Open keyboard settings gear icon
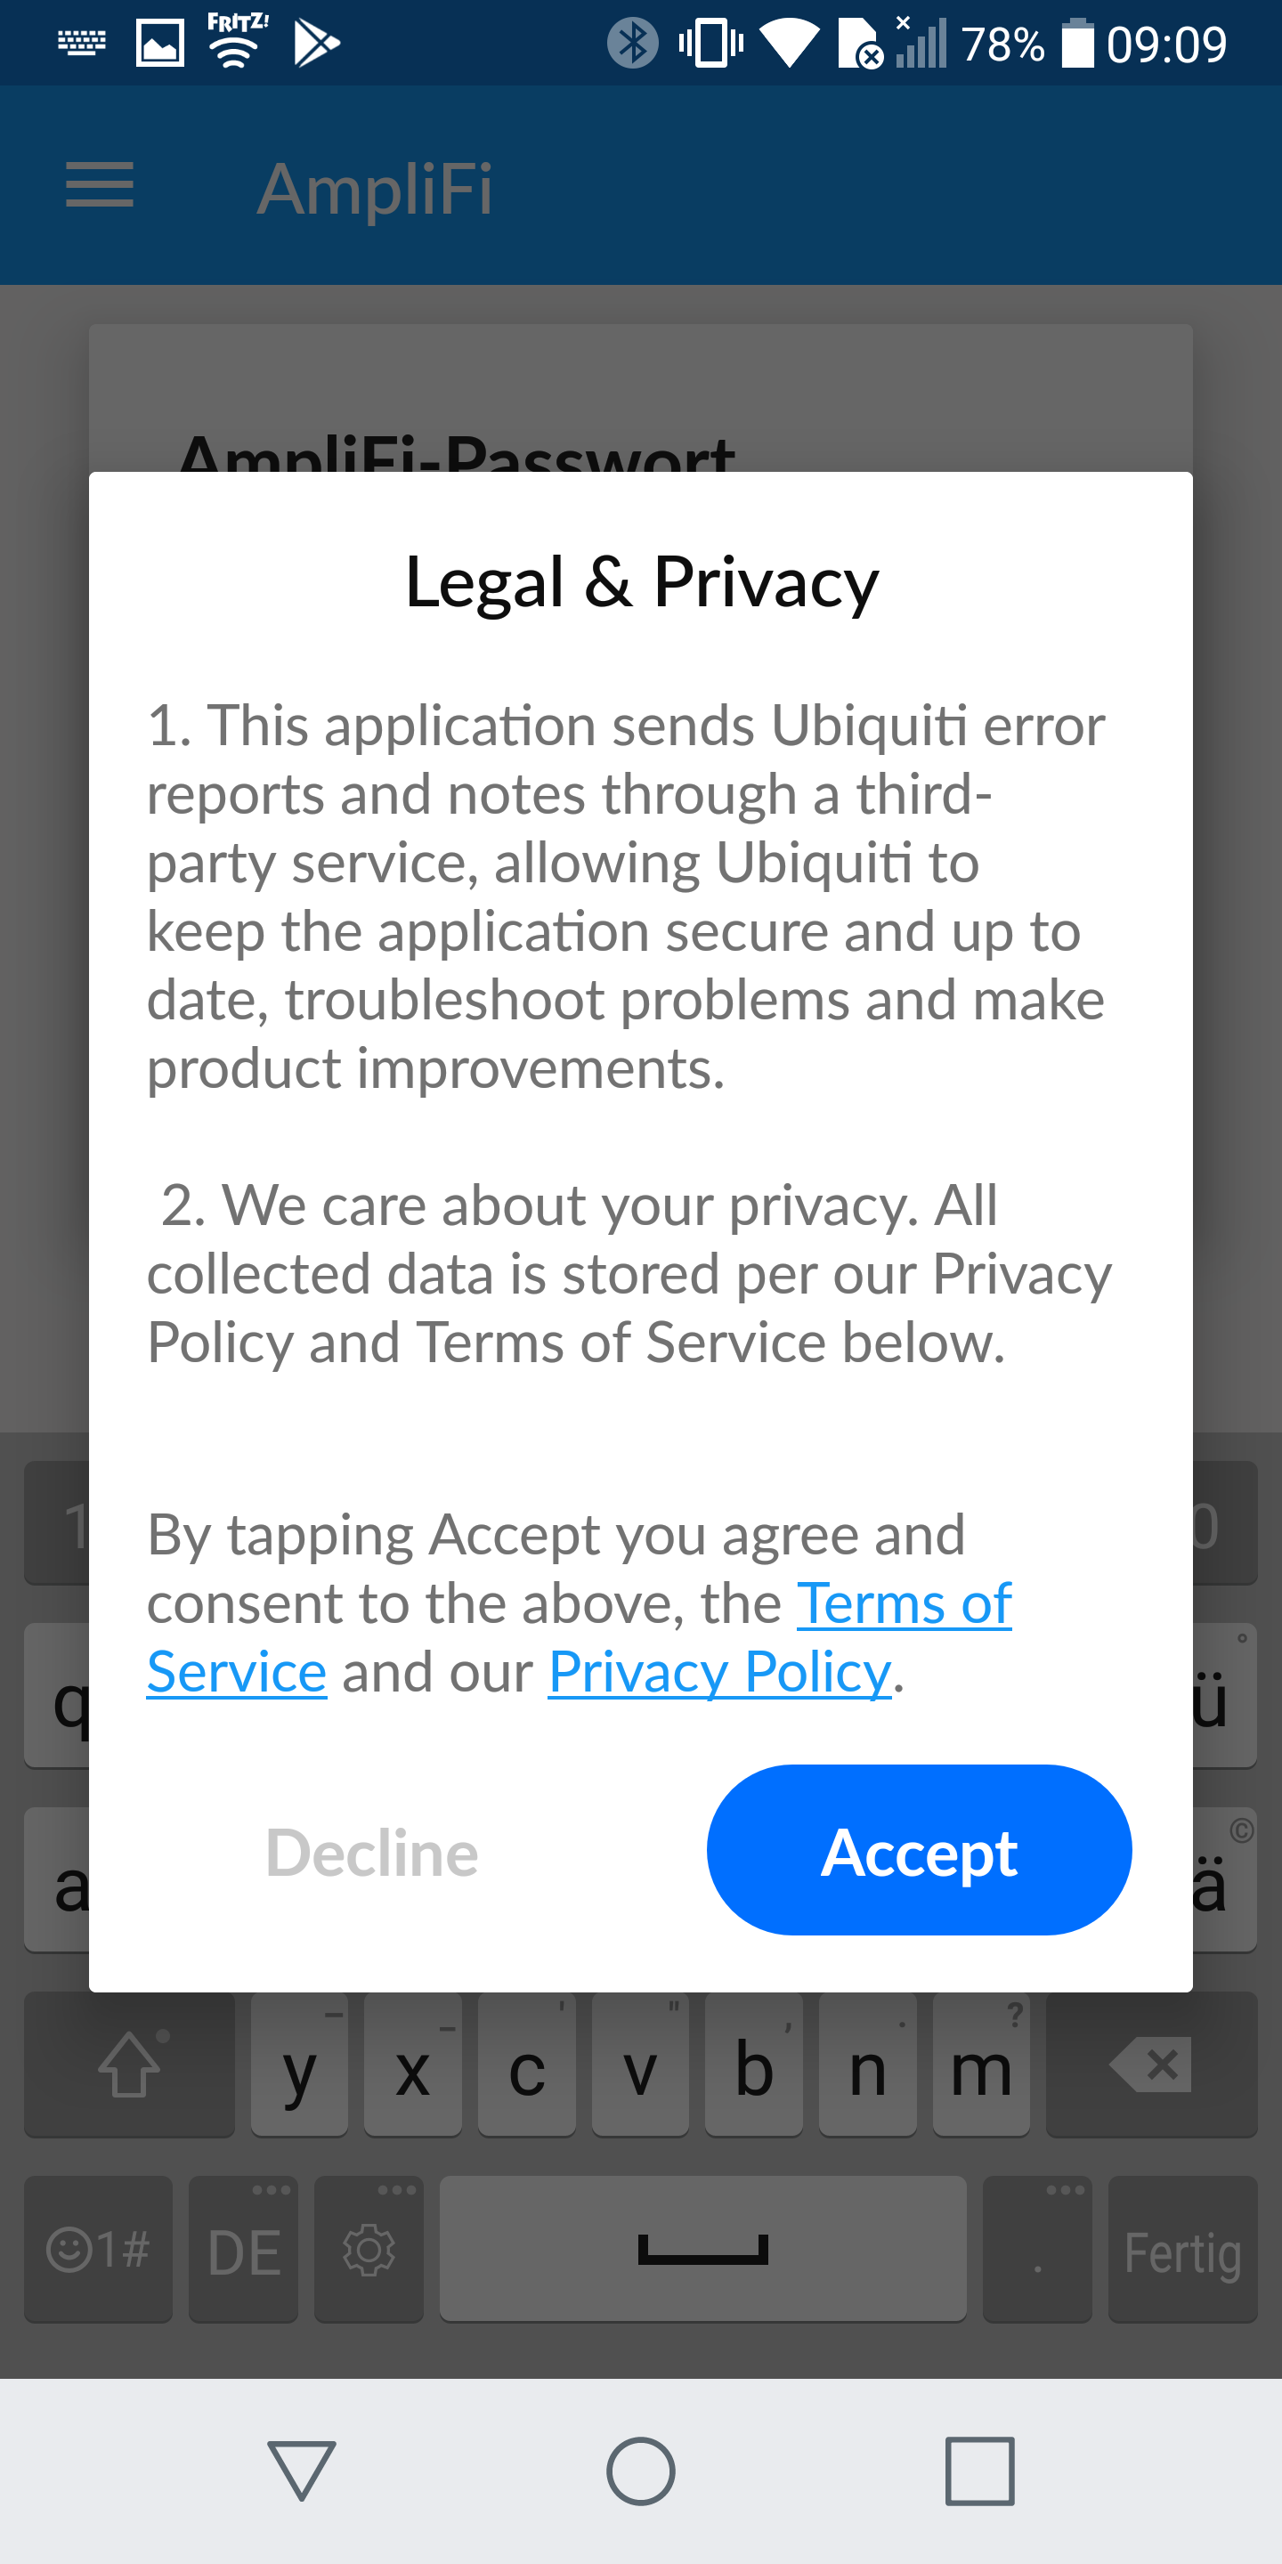The width and height of the screenshot is (1282, 2564). pos(369,2250)
